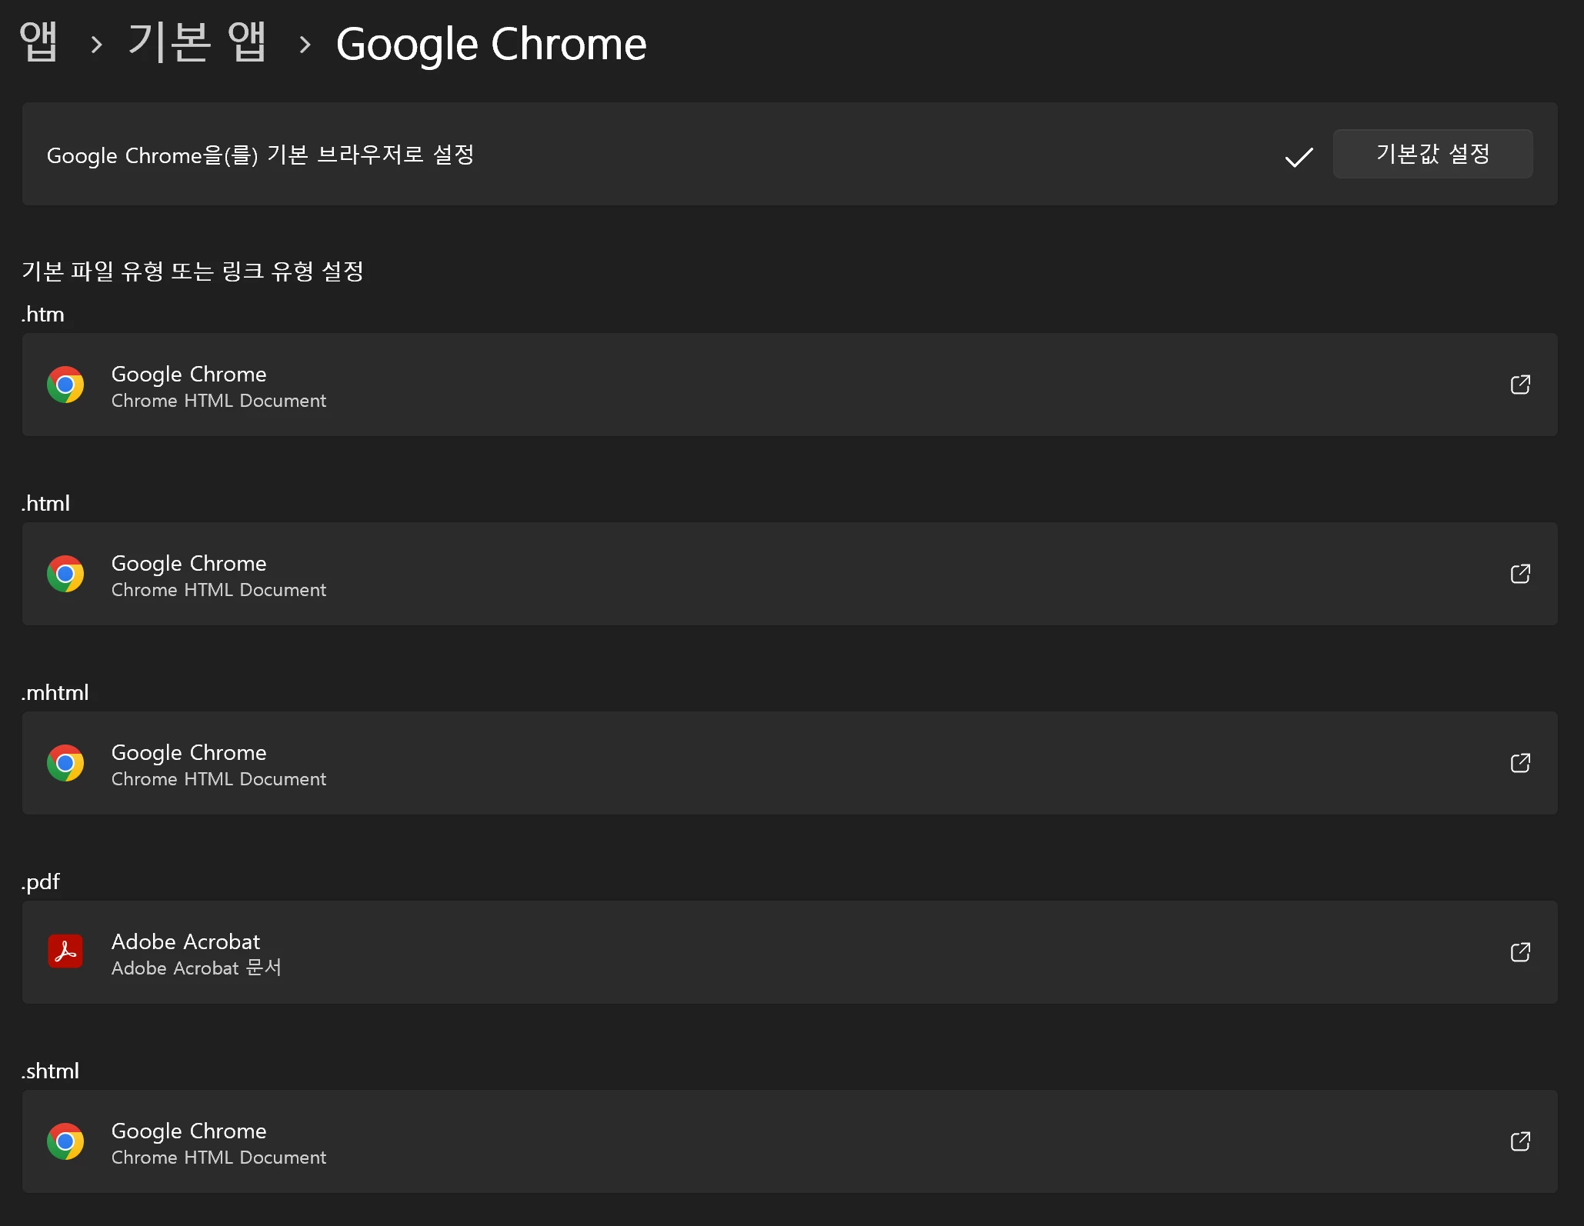Image resolution: width=1584 pixels, height=1226 pixels.
Task: Open the external link icon for .mhtml
Action: tap(1520, 763)
